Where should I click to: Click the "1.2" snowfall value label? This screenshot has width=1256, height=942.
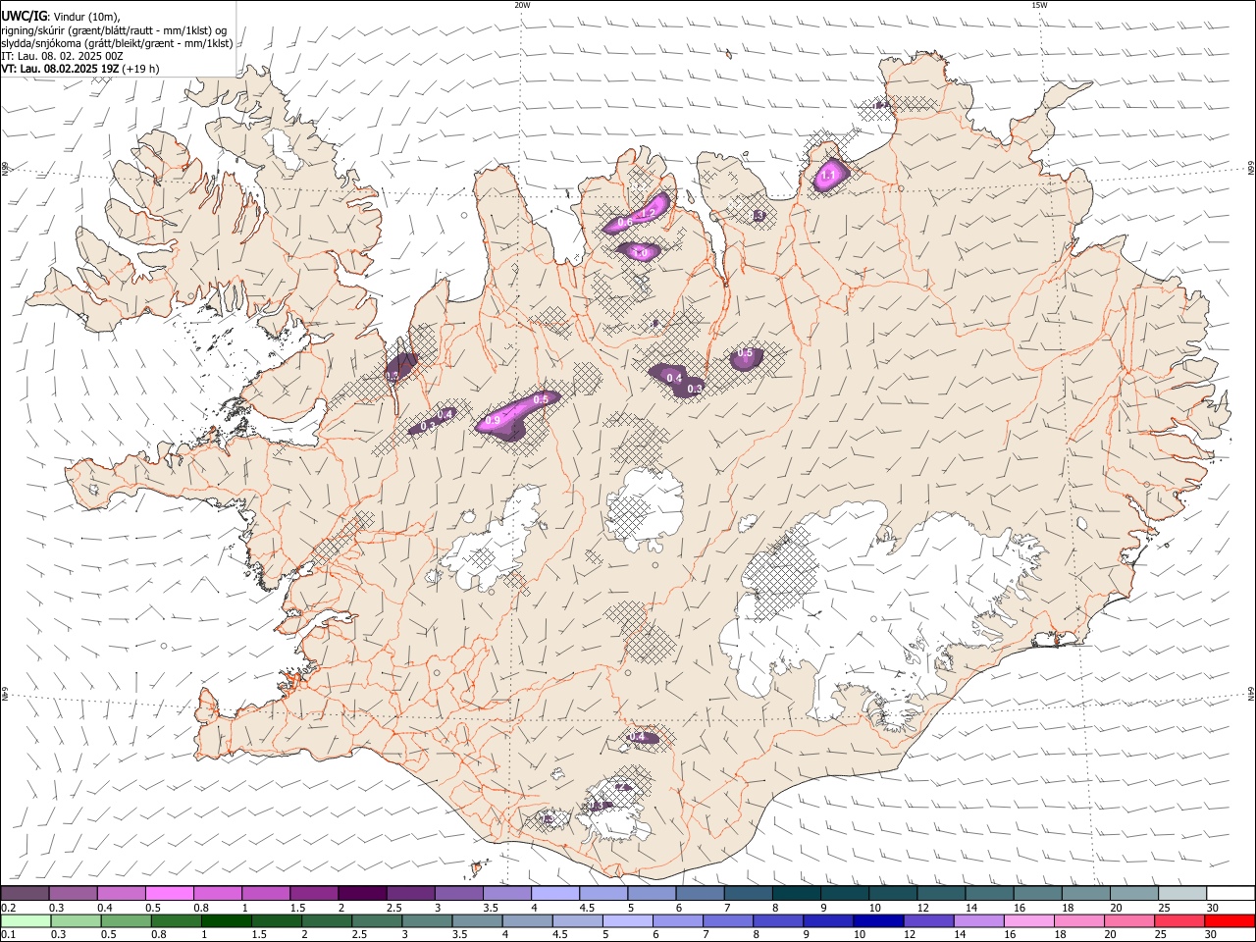pyautogui.click(x=648, y=213)
